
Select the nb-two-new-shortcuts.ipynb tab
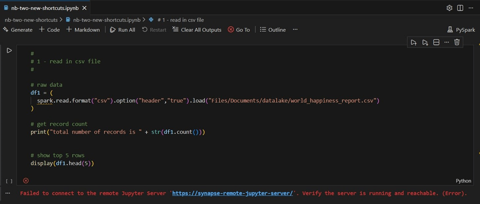coord(45,8)
